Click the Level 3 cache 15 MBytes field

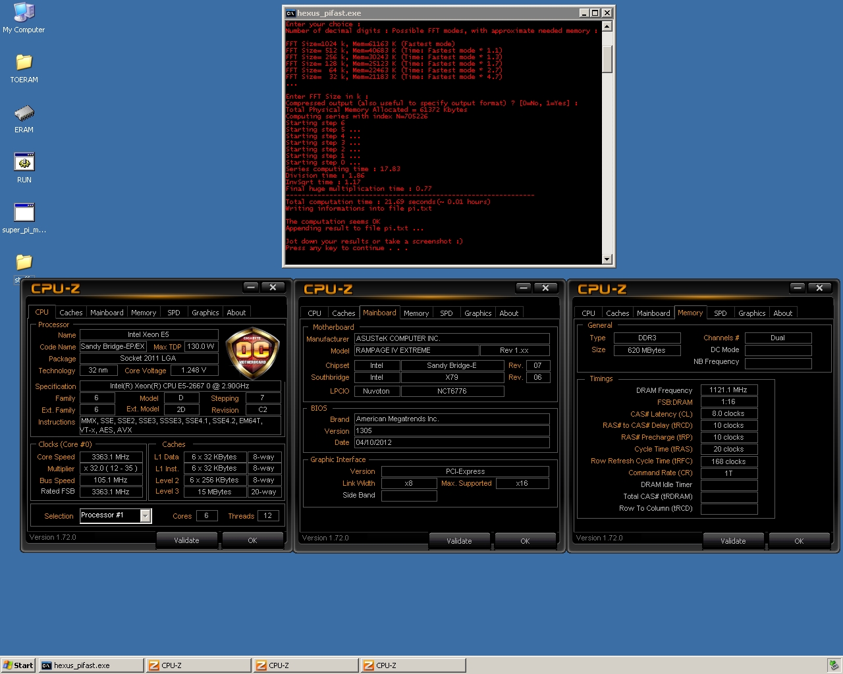(215, 492)
